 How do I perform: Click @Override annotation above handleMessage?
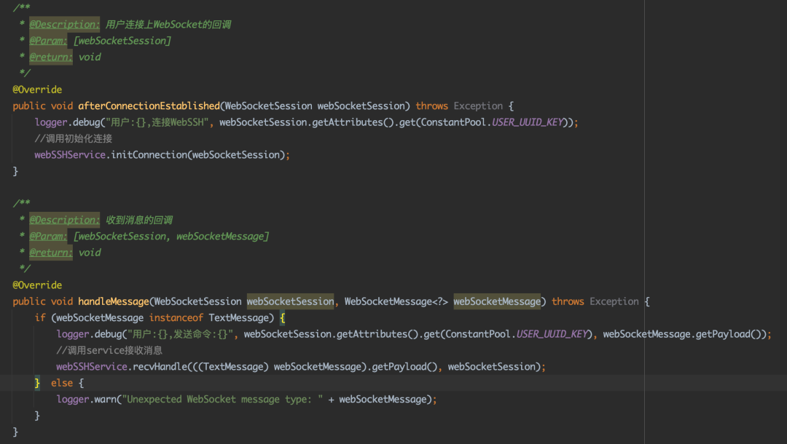coord(37,285)
